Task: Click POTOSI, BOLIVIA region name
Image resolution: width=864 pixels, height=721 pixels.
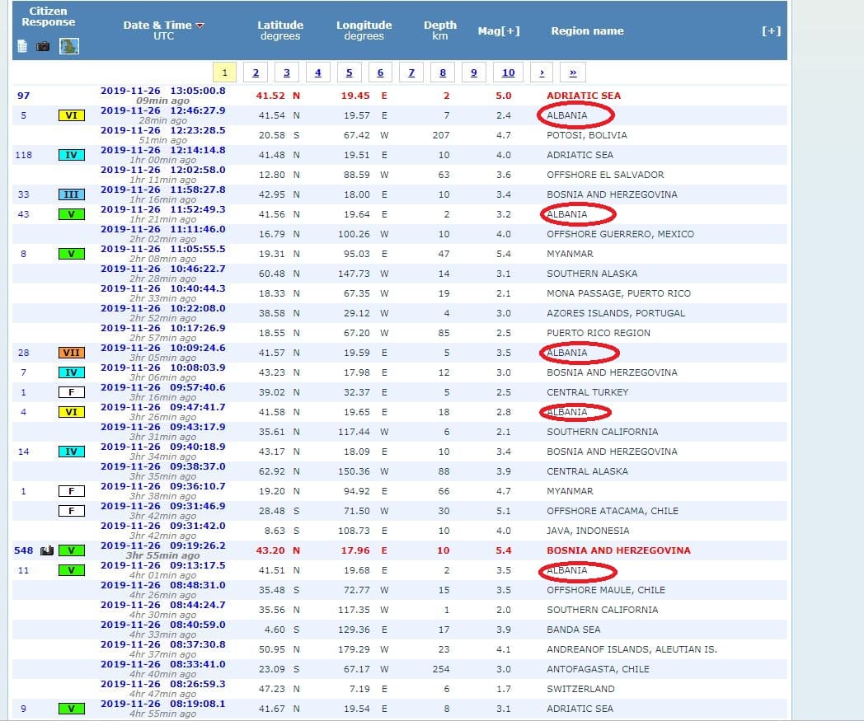Action: coord(587,135)
